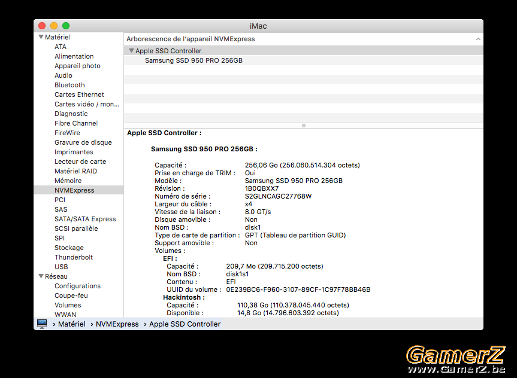Open Cartes vidéo / moniteurs category

click(87, 103)
